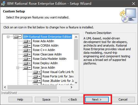Open the Rose Java Addin feature icon
Image resolution: width=138 pixels, height=105 pixels.
[27, 68]
